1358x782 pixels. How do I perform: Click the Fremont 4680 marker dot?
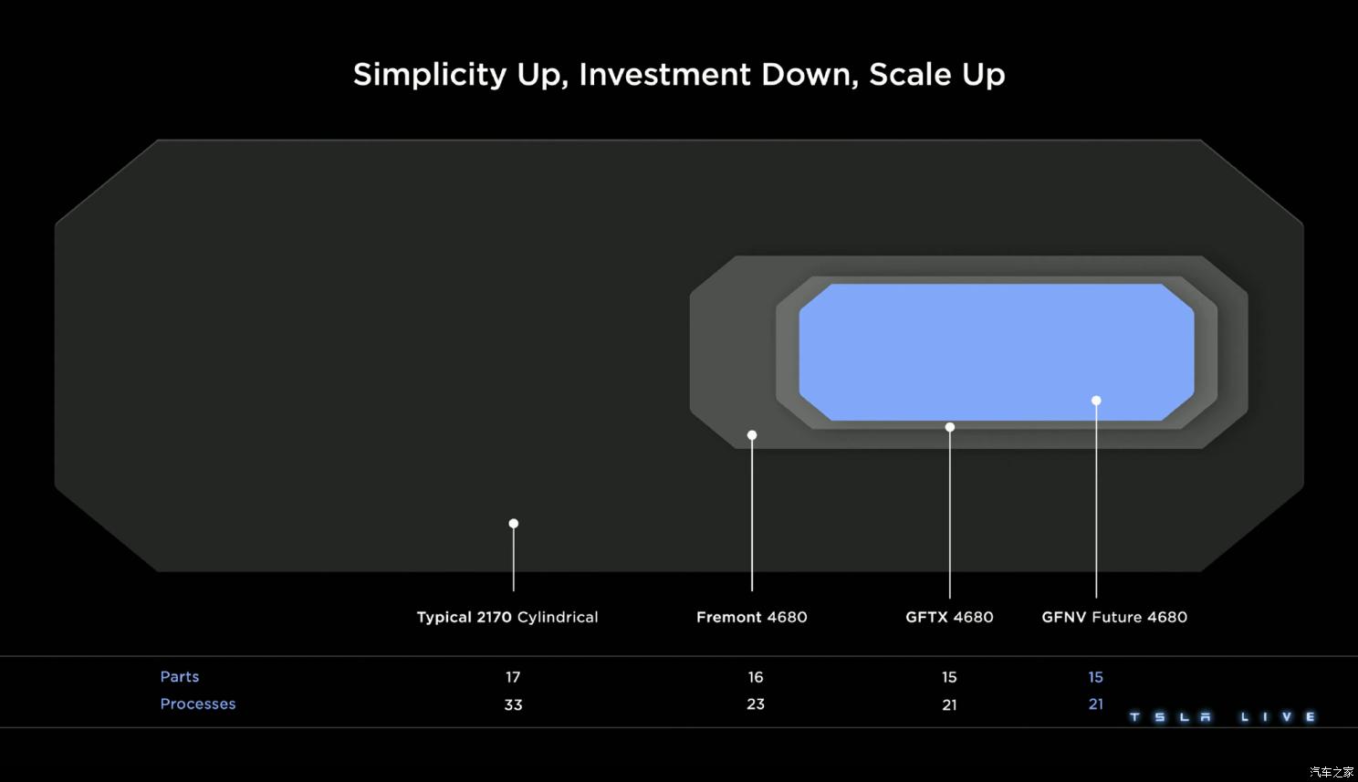752,435
